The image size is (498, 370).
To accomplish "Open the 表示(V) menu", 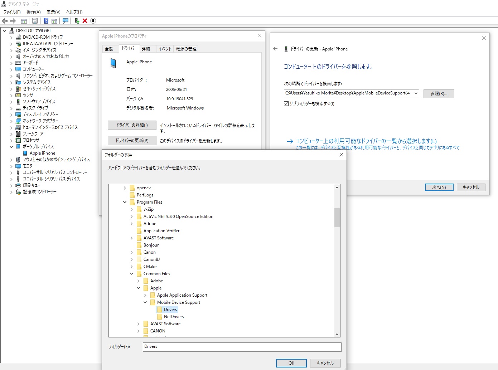I will click(x=53, y=12).
